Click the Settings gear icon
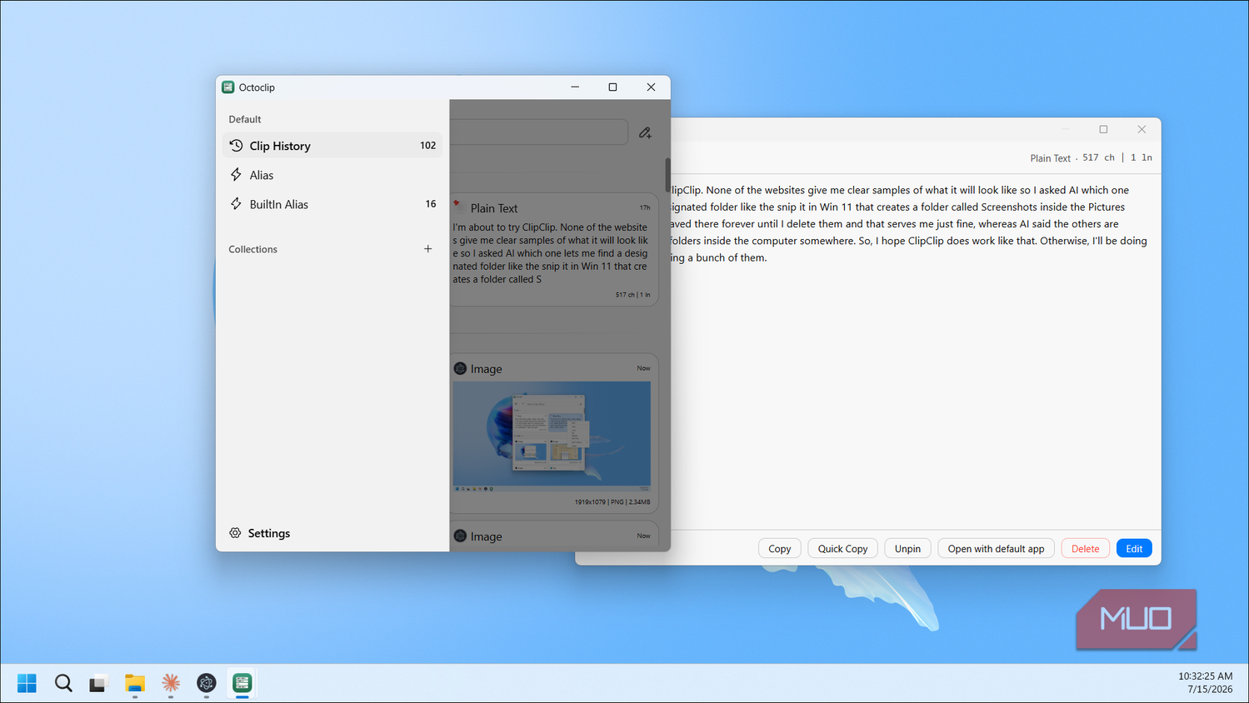The height and width of the screenshot is (703, 1249). click(235, 533)
